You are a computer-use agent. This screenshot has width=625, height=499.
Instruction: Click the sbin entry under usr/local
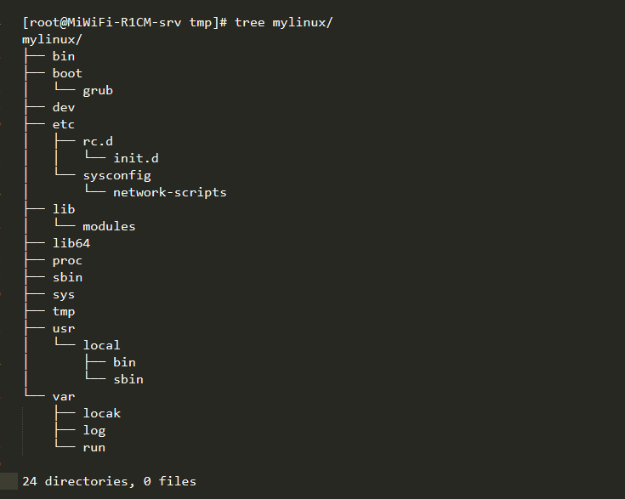pos(128,379)
